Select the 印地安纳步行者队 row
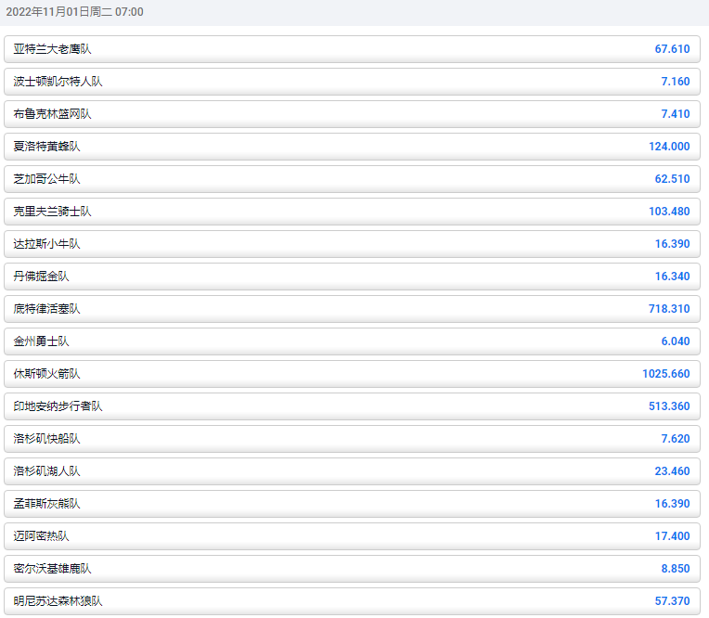 coord(352,406)
